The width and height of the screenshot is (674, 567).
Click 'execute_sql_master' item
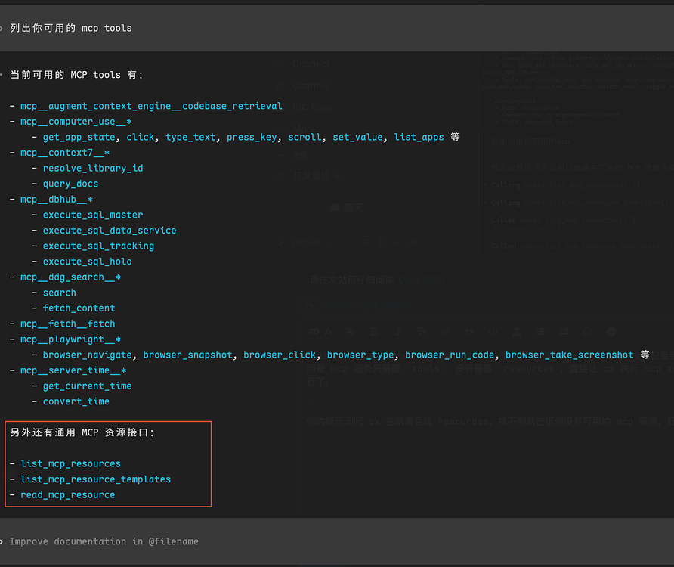point(93,215)
